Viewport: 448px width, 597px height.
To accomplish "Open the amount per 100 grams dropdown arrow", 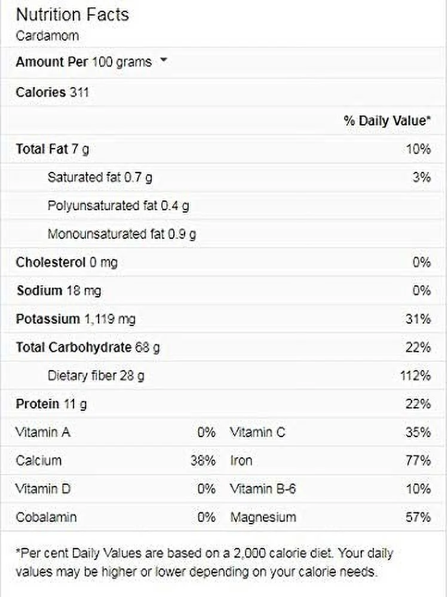I will tap(164, 61).
